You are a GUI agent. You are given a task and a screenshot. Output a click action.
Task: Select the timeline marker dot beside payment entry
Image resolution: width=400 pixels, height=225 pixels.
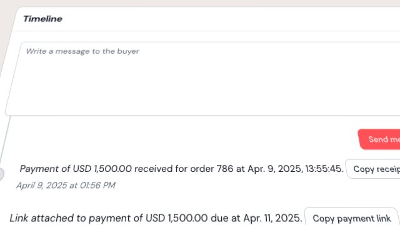point(1,174)
